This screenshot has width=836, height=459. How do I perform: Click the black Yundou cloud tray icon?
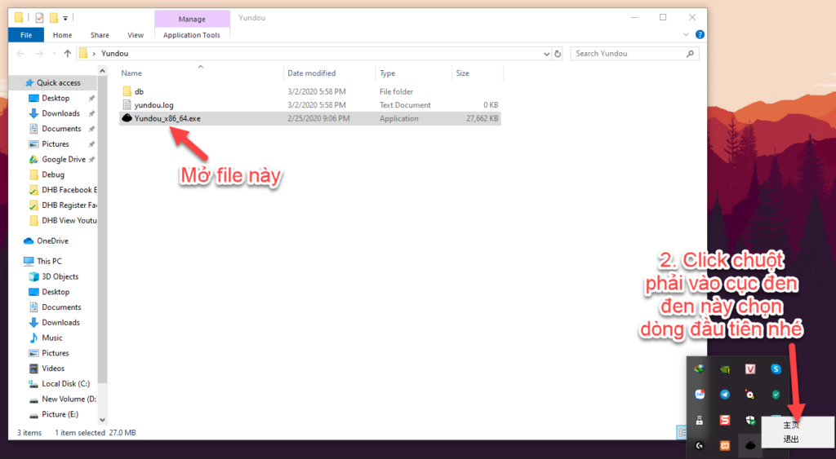[x=750, y=445]
